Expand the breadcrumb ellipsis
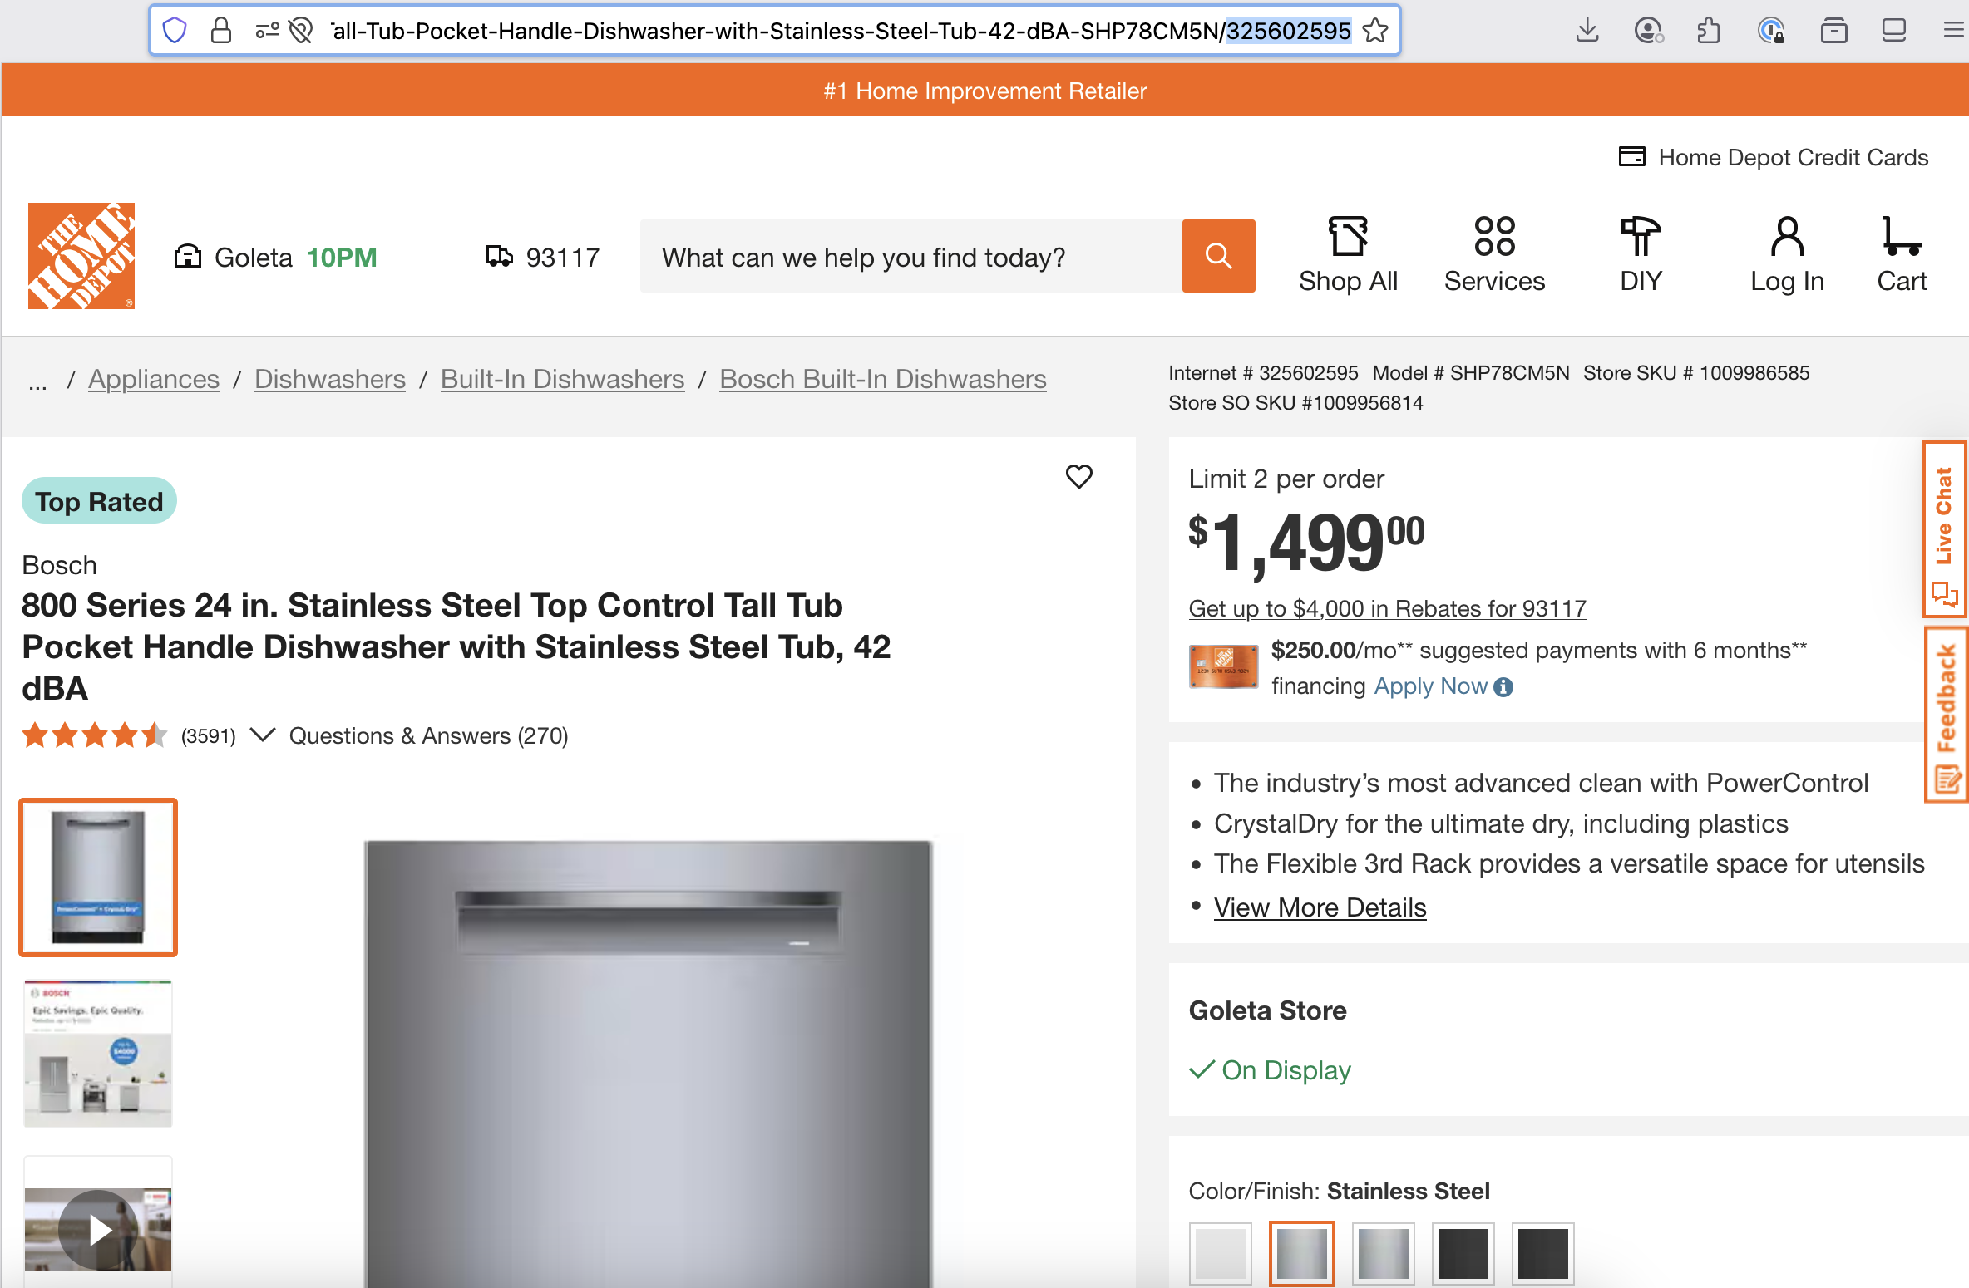Screen dimensions: 1969x1288 pyautogui.click(x=37, y=381)
